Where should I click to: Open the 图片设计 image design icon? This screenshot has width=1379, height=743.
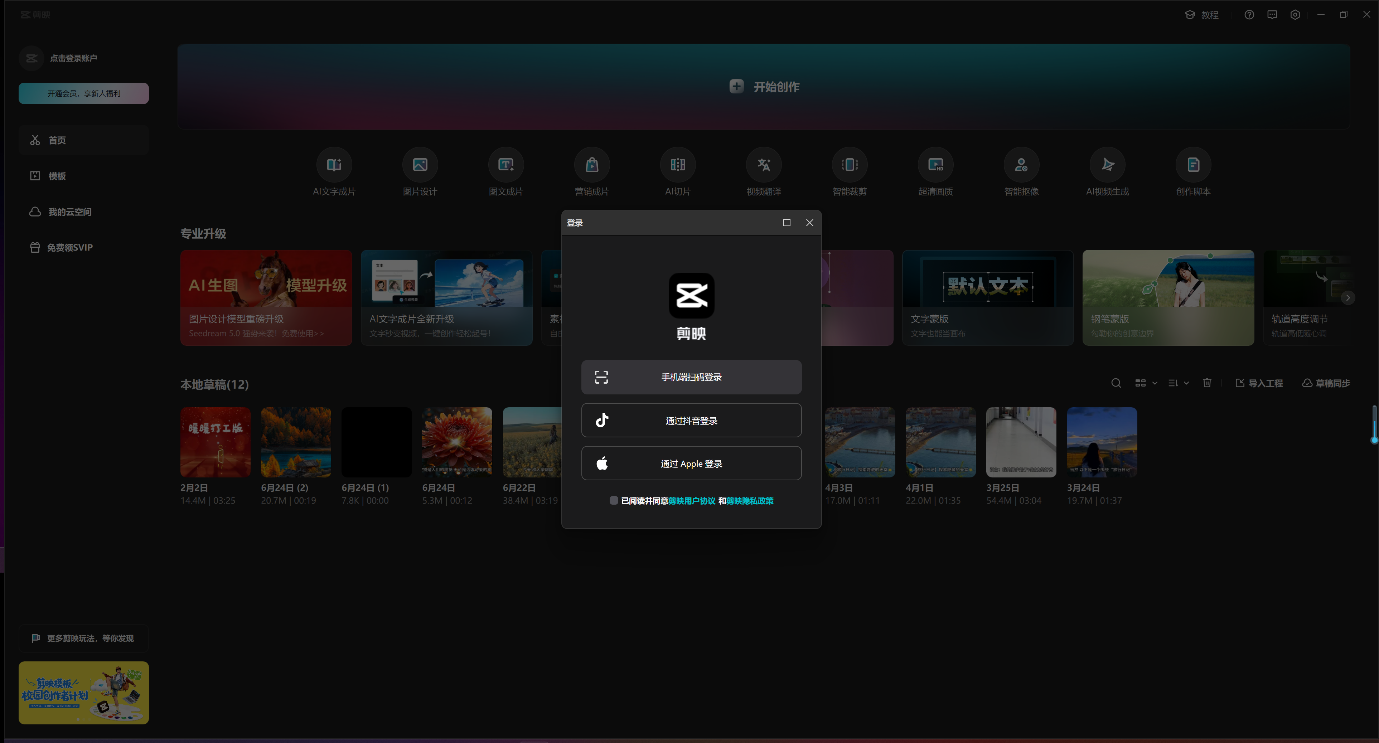[420, 165]
